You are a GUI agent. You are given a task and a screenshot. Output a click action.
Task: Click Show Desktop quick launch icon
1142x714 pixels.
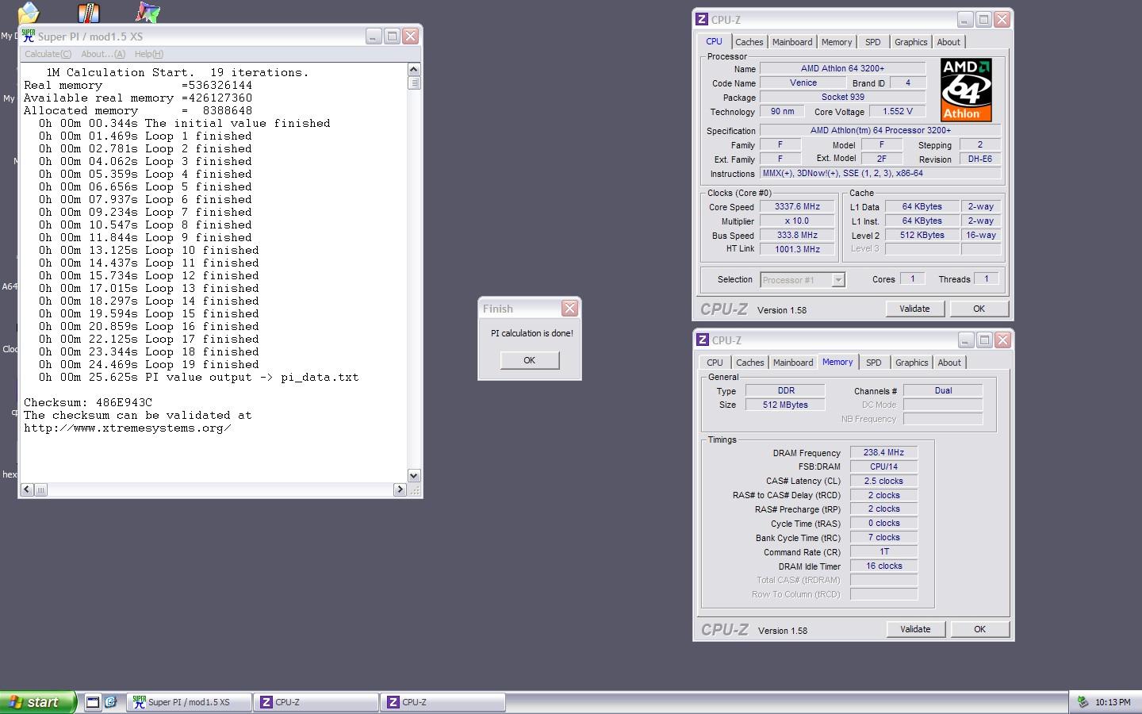click(93, 702)
